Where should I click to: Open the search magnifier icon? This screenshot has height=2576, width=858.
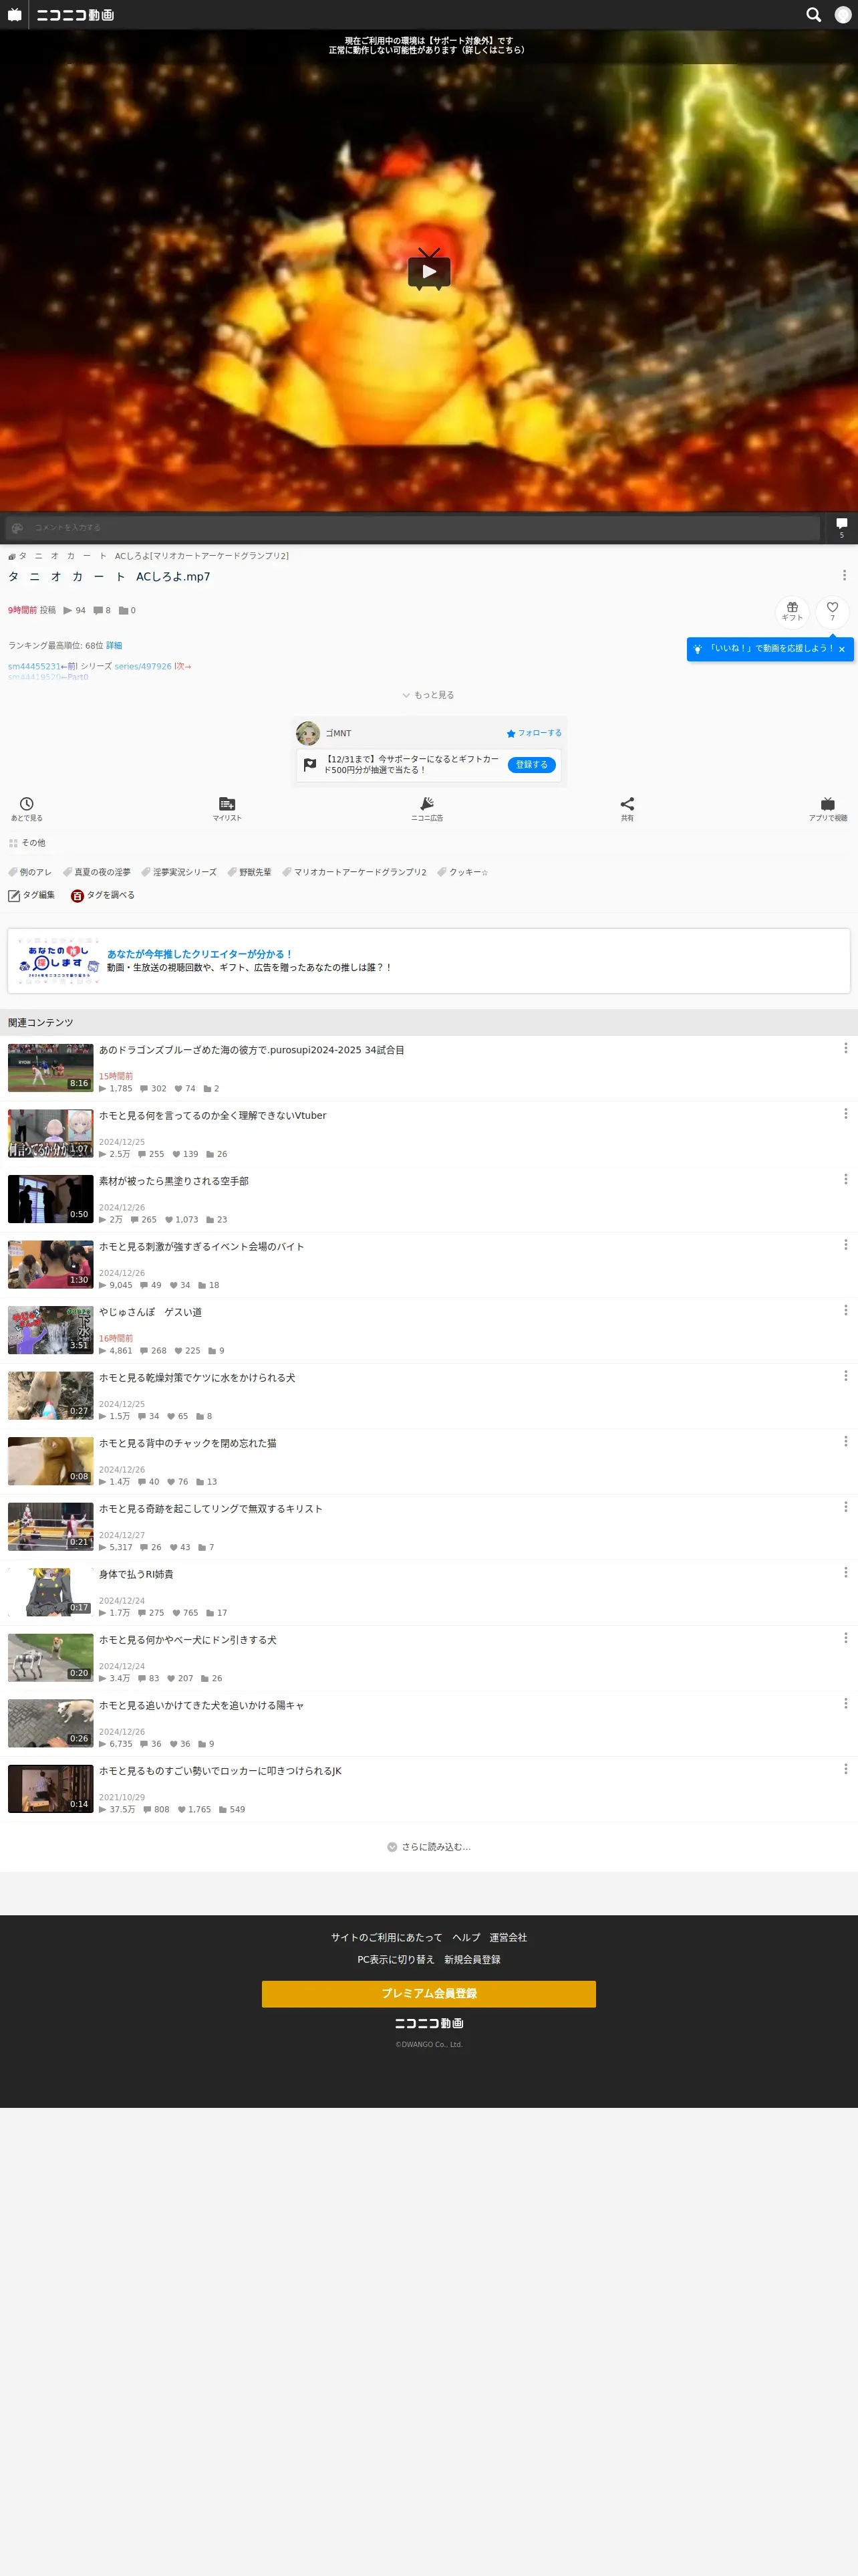[x=813, y=15]
